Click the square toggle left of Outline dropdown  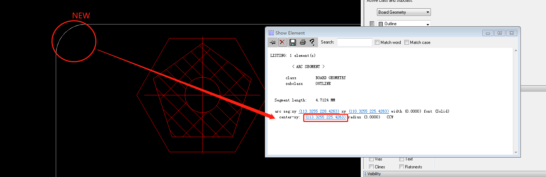click(x=372, y=24)
